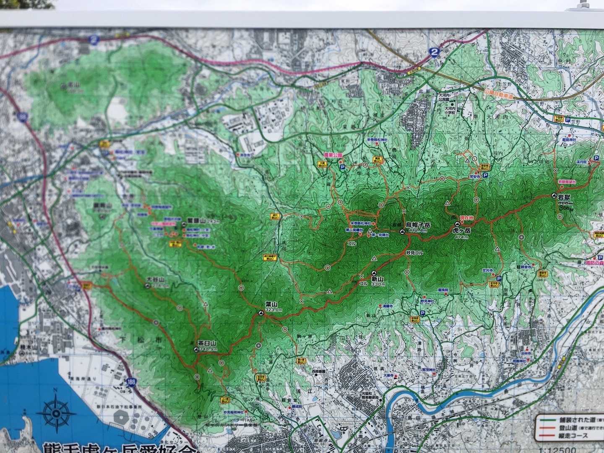This screenshot has height=453, width=604.
Task: Click the pink 鷲巣公園 label
Action: [x=333, y=155]
